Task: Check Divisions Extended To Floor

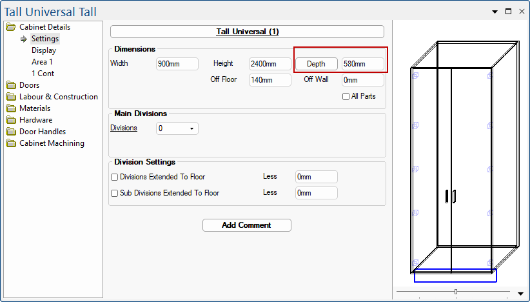Action: [115, 177]
